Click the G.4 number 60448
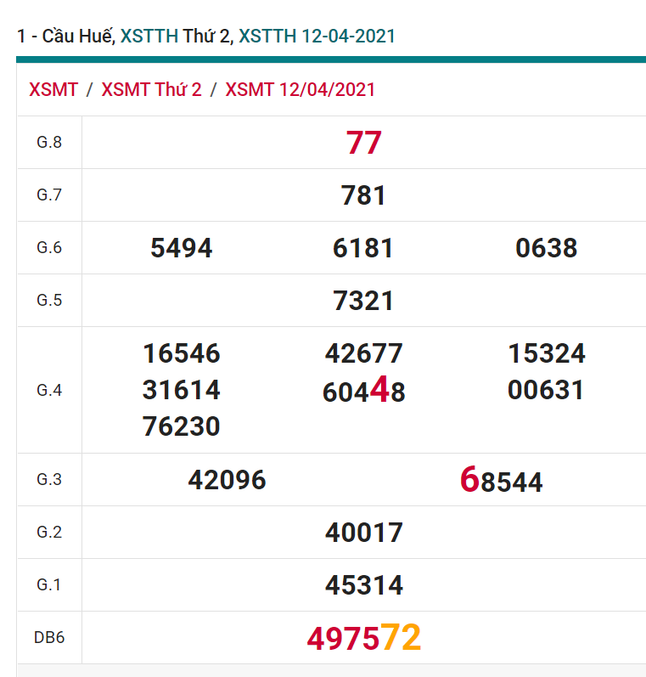Screen dimensions: 646x677 pyautogui.click(x=363, y=392)
